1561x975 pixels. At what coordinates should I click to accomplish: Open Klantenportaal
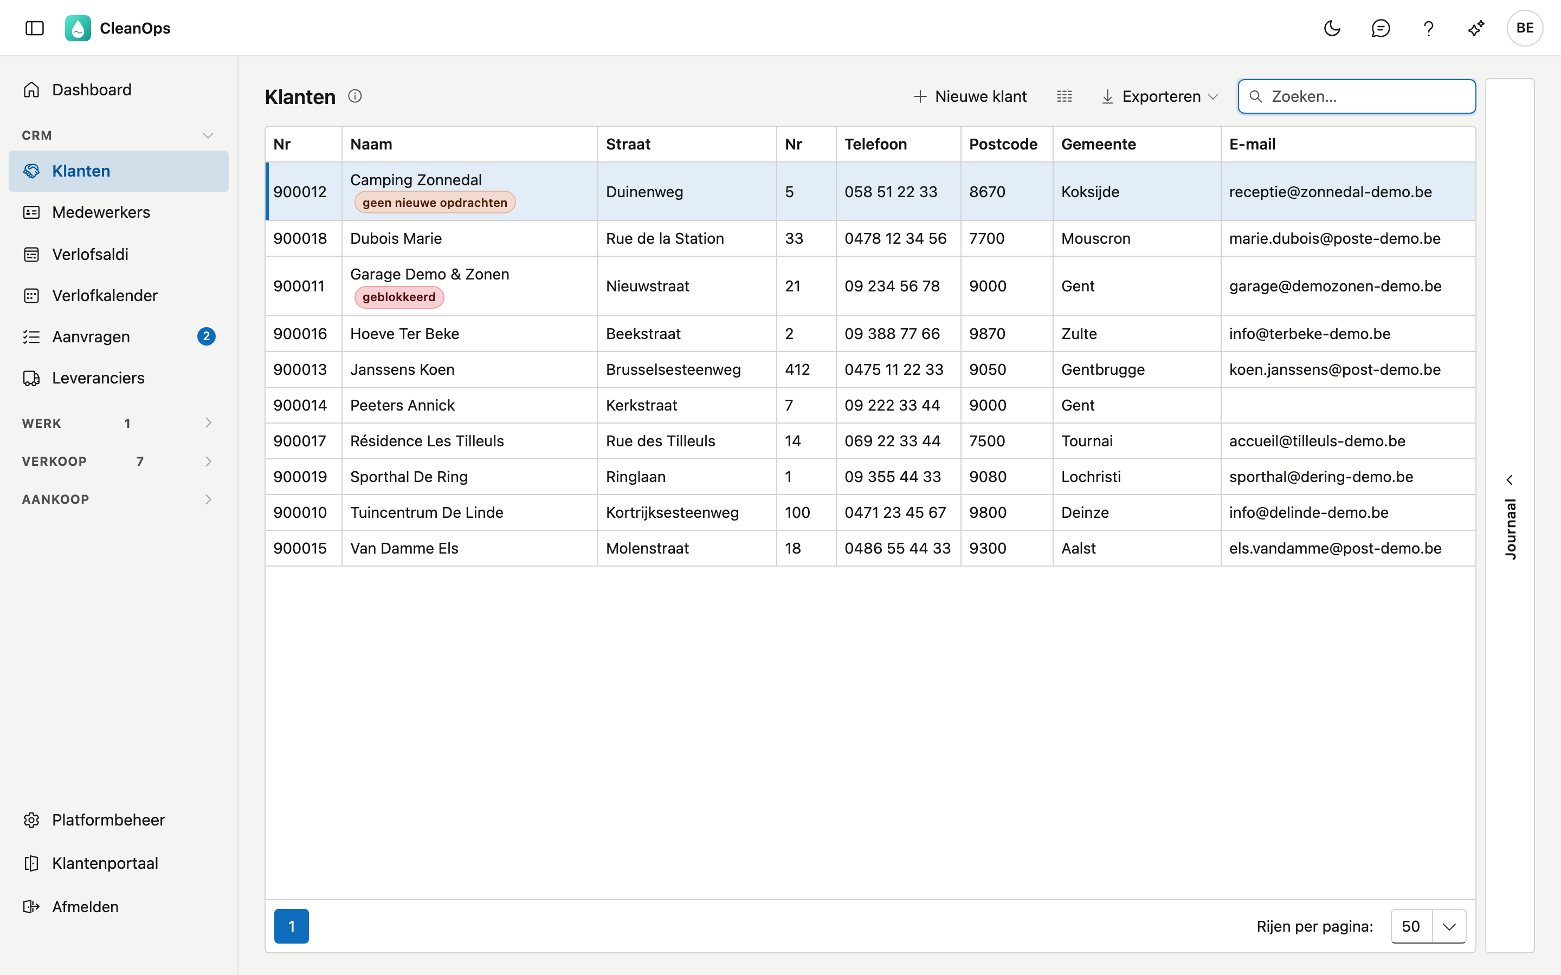tap(119, 863)
